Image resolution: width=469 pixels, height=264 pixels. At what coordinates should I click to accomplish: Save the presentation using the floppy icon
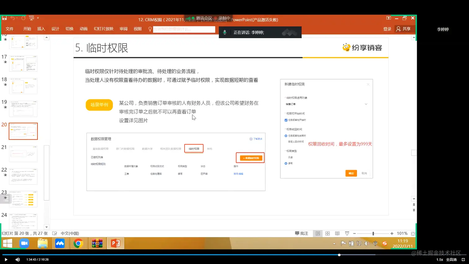(x=5, y=18)
